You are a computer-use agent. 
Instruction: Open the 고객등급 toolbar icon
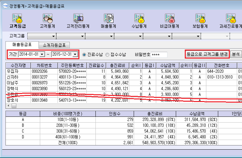point(18,21)
